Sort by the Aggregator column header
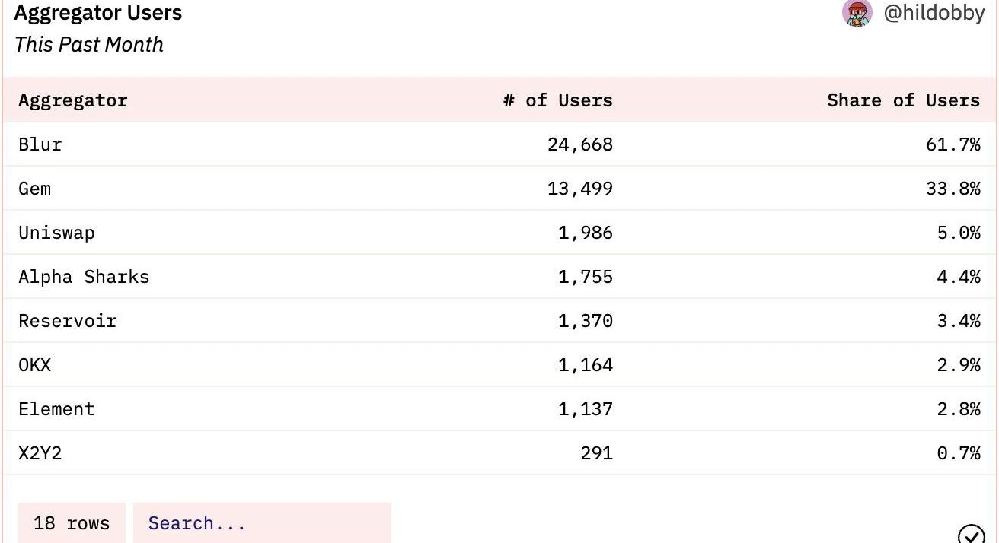This screenshot has width=999, height=543. point(73,100)
